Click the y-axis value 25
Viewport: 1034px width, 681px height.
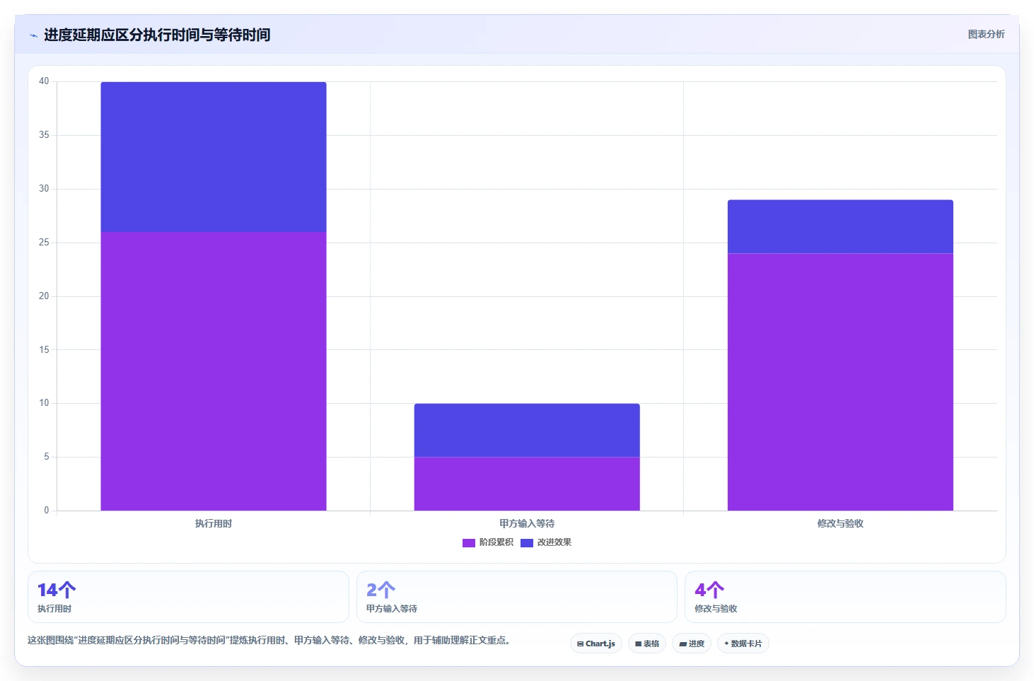[x=44, y=243]
